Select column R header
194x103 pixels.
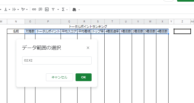(x=84, y=22)
